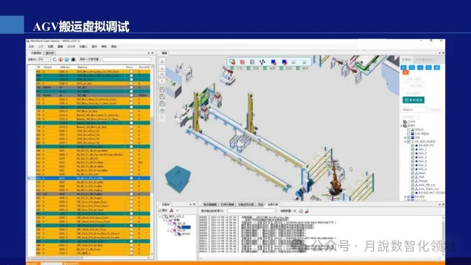The image size is (471, 265).
Task: Click the bell icon beside message count
Action: pos(301,211)
